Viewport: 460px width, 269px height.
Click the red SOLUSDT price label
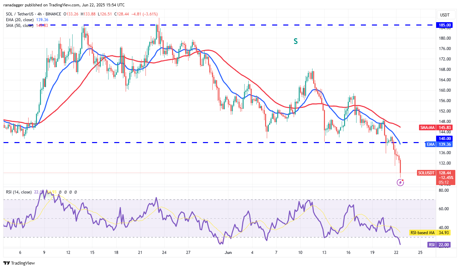click(426, 173)
